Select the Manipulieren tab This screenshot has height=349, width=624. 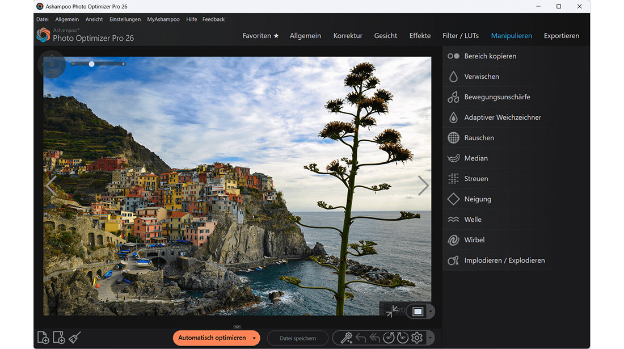511,36
